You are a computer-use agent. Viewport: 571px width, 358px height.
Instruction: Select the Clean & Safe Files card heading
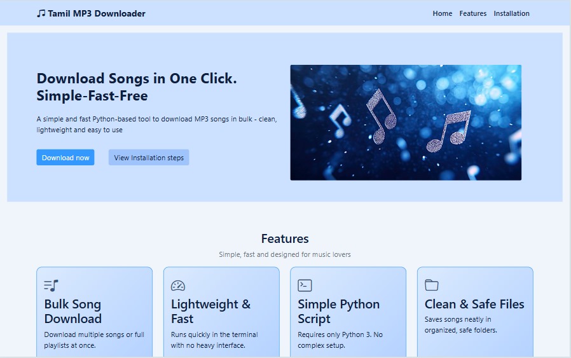[474, 304]
